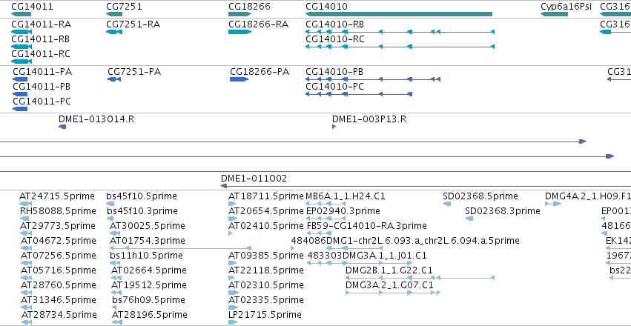Select the CG14011-PB protein glyph
This screenshot has height=326, width=631.
pos(20,94)
